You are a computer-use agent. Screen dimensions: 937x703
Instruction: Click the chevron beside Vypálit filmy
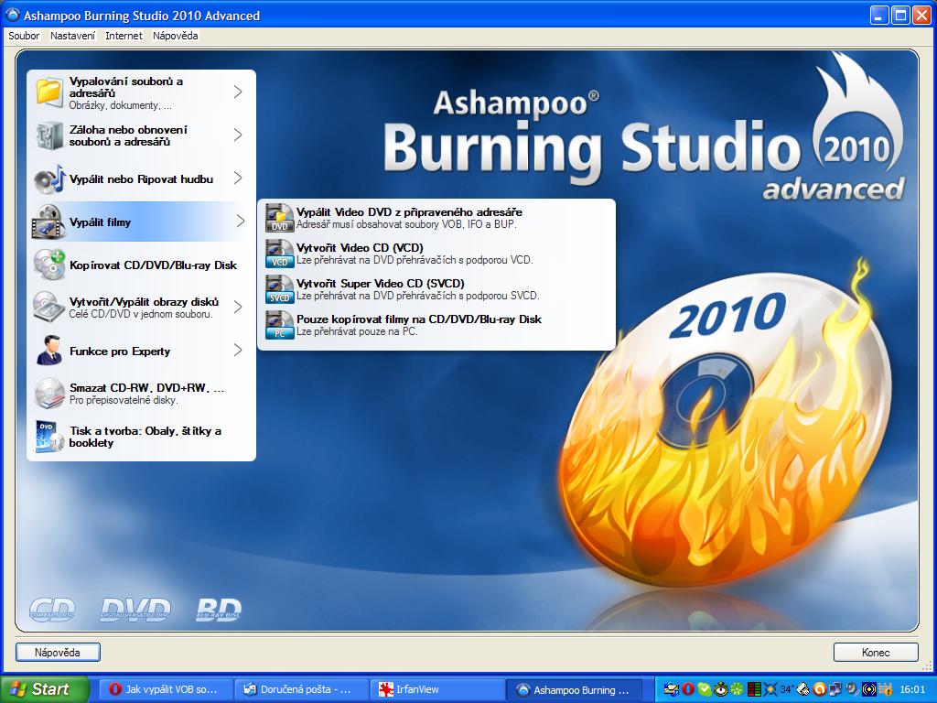click(x=241, y=222)
